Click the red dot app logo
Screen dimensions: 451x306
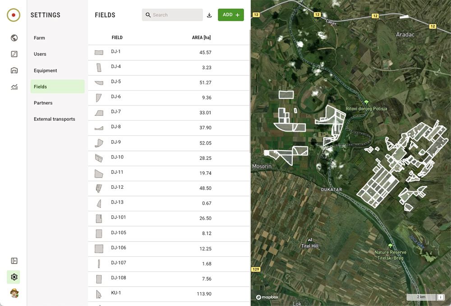click(x=14, y=15)
